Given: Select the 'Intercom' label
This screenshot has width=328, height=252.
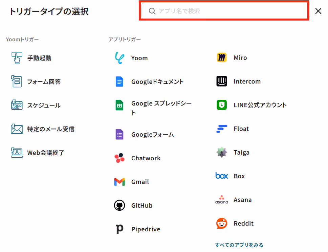Looking at the screenshot, I should (247, 81).
